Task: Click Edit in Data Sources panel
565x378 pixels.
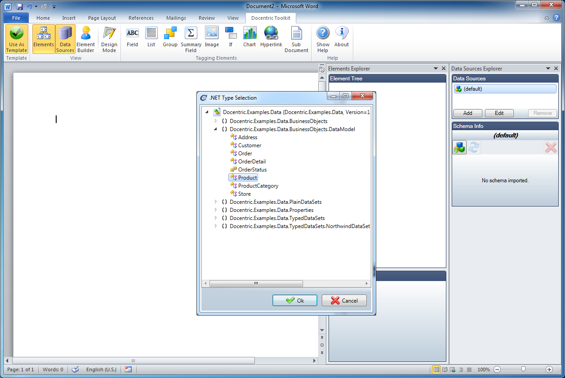Action: pos(499,113)
